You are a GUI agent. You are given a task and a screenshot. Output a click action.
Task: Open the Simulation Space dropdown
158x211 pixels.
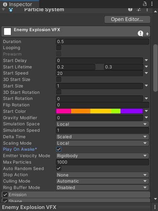coord(103,124)
